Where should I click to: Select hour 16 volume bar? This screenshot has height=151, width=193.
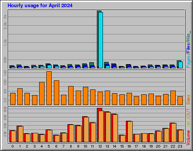129,132
